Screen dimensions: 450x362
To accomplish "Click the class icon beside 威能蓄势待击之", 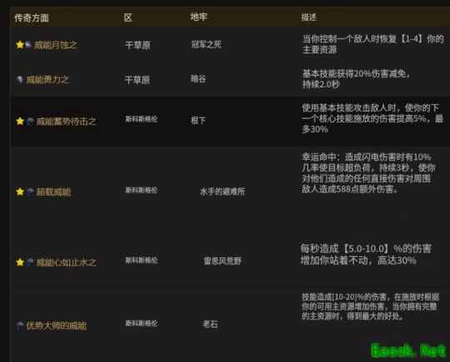I will tap(30, 121).
